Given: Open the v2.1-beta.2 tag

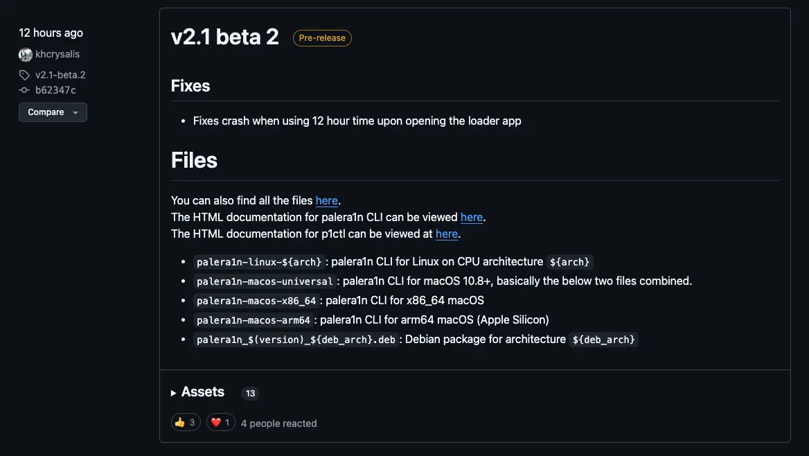Looking at the screenshot, I should coord(60,75).
